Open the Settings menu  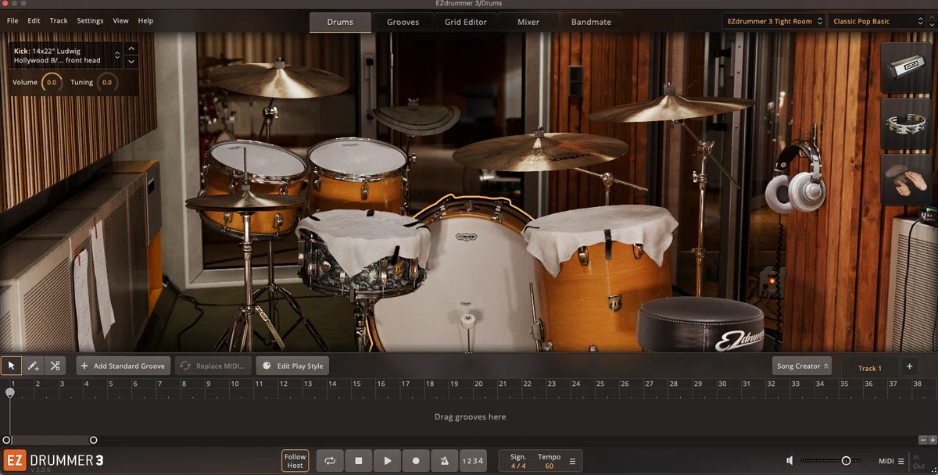click(x=90, y=21)
